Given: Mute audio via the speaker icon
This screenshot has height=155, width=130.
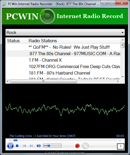Looking at the screenshot, I should point(39,146).
